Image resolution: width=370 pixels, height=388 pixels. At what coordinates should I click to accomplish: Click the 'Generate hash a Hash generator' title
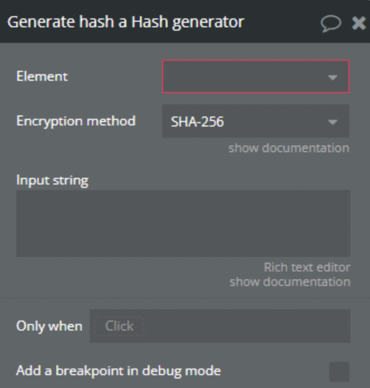pyautogui.click(x=125, y=22)
